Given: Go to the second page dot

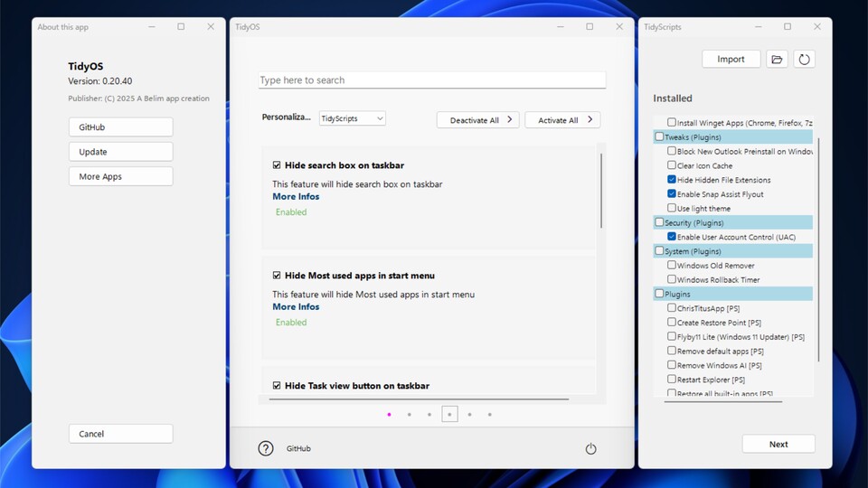Looking at the screenshot, I should [409, 415].
